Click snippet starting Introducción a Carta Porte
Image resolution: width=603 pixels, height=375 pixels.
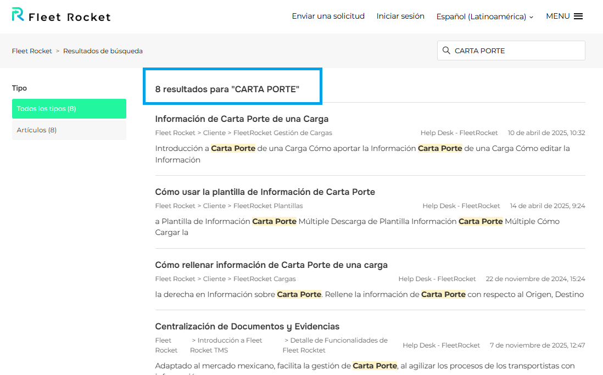[362, 154]
